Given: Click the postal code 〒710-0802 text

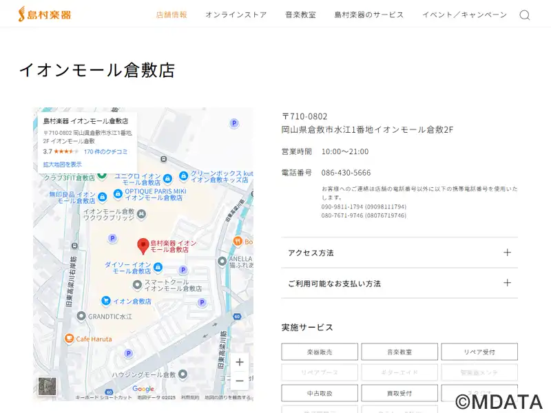Looking at the screenshot, I should [x=304, y=116].
